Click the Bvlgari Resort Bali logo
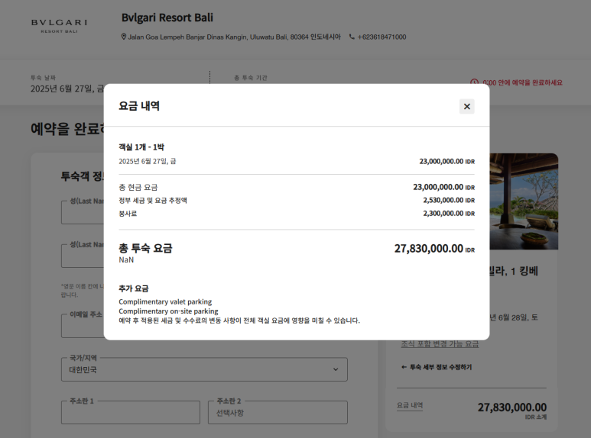Viewport: 591px width, 438px height. point(59,26)
